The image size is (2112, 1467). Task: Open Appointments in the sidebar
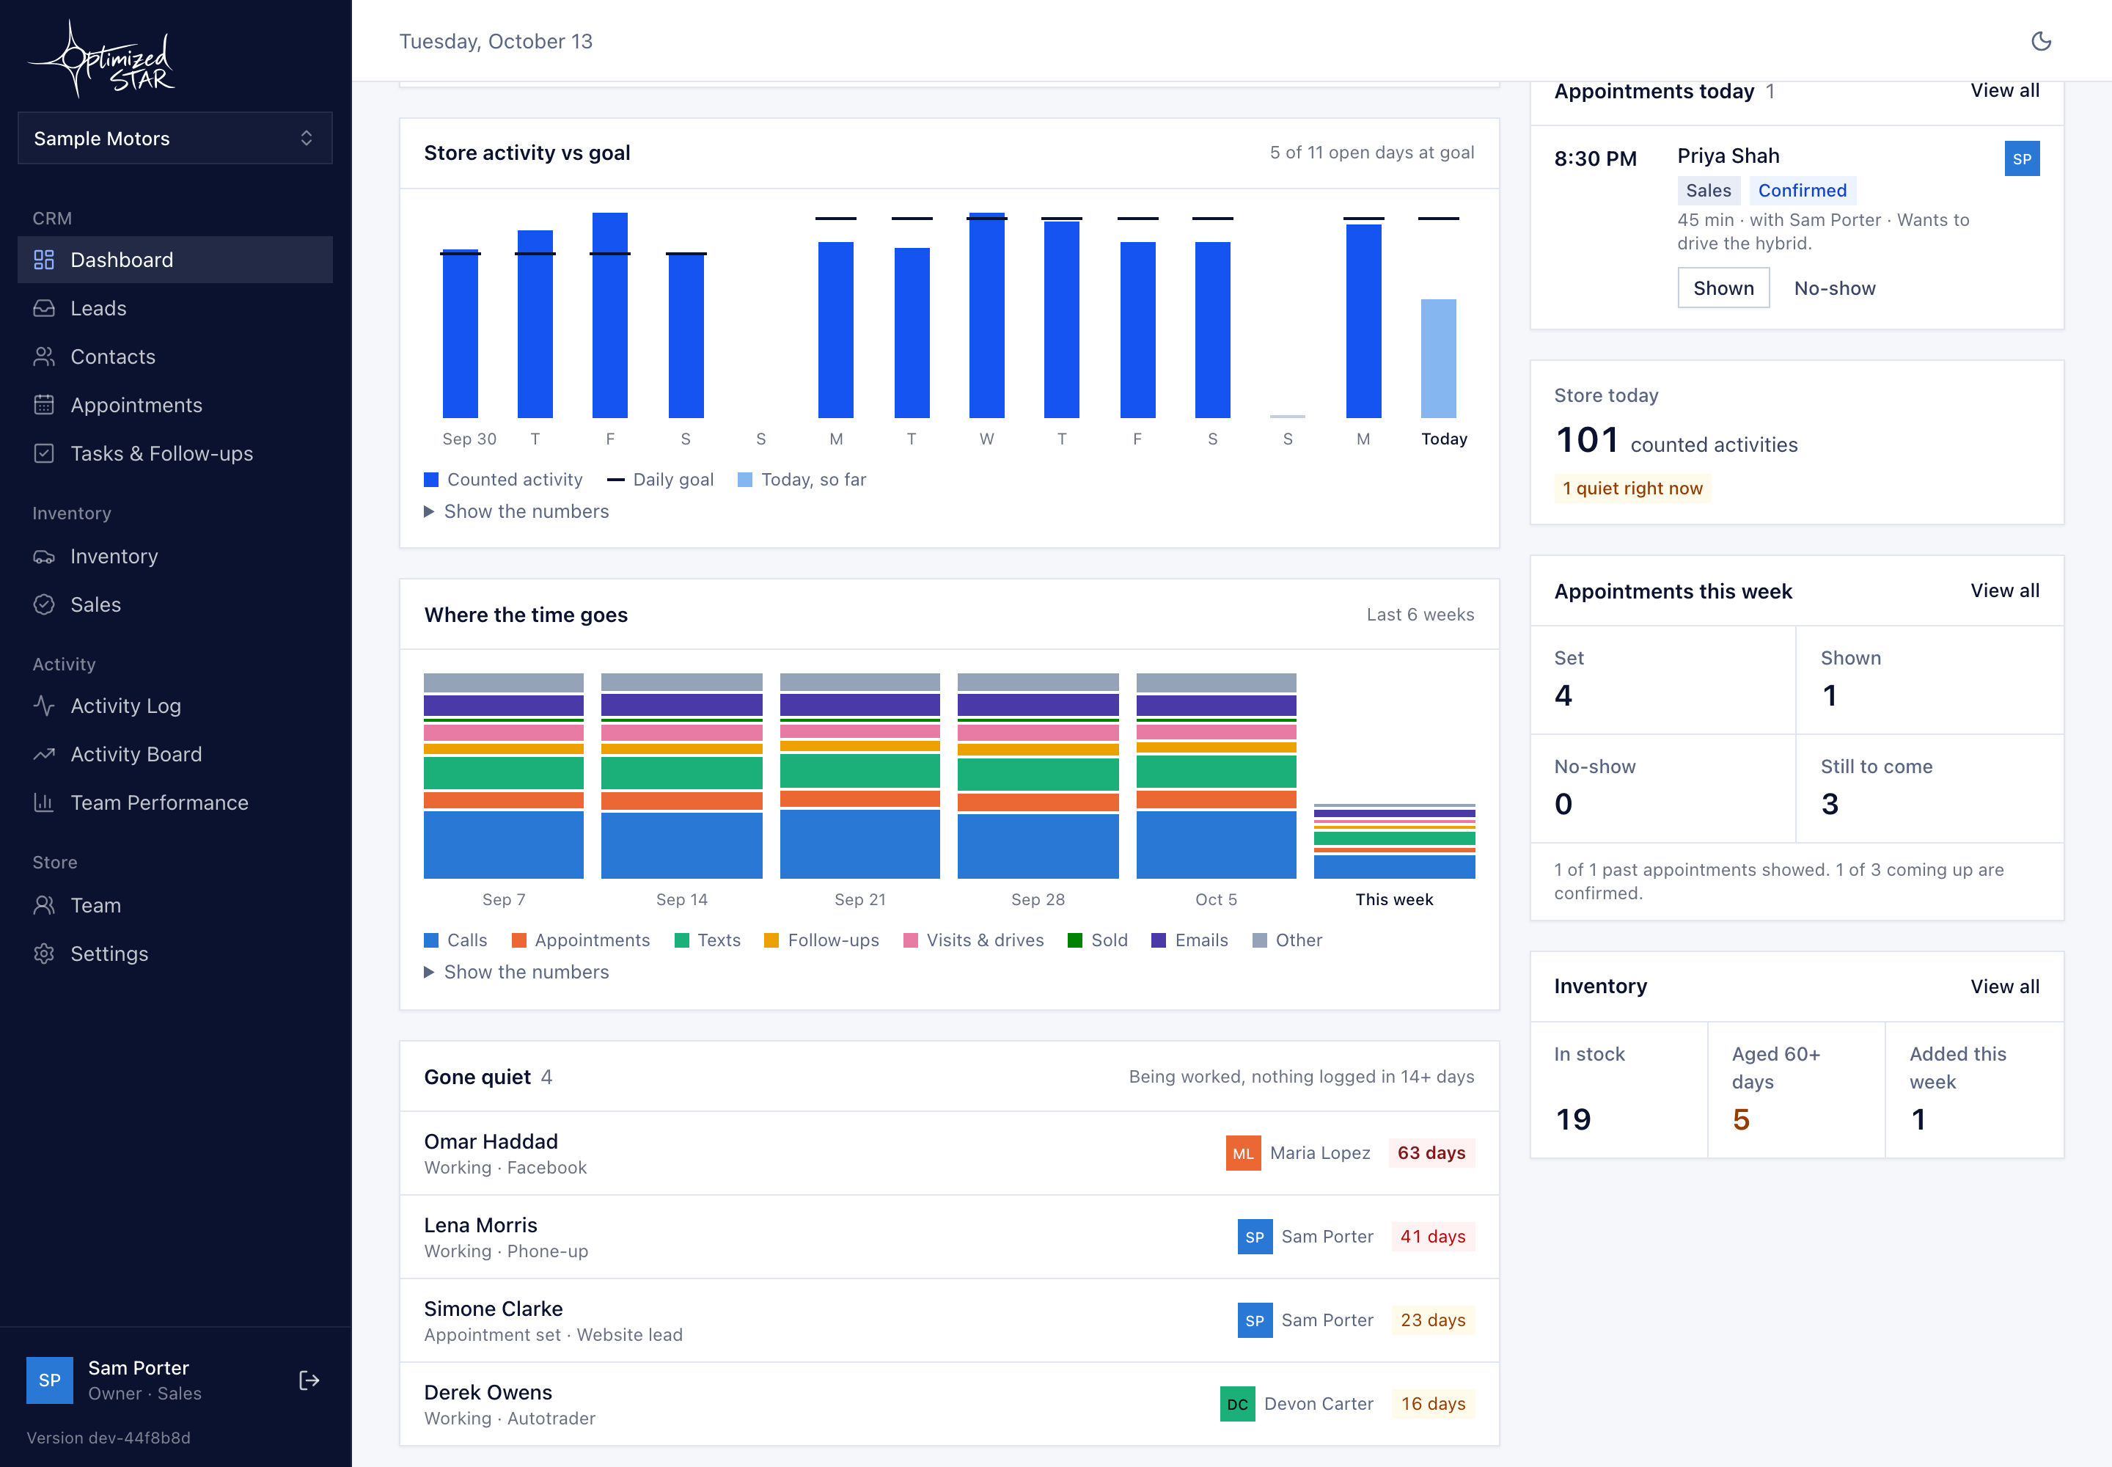[x=175, y=406]
